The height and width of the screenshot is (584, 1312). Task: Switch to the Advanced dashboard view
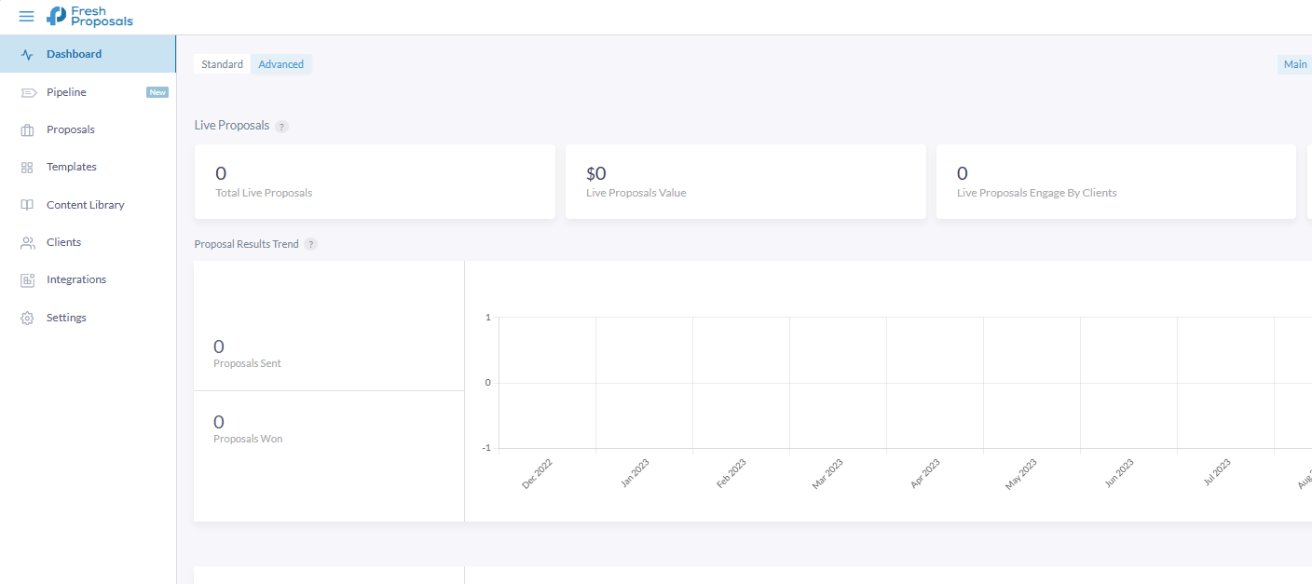281,64
